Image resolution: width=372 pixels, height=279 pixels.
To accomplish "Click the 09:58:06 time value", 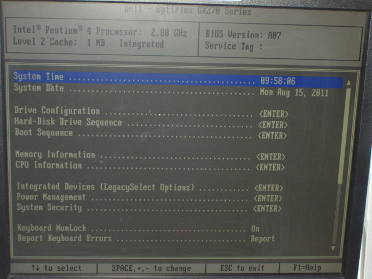I will point(278,81).
